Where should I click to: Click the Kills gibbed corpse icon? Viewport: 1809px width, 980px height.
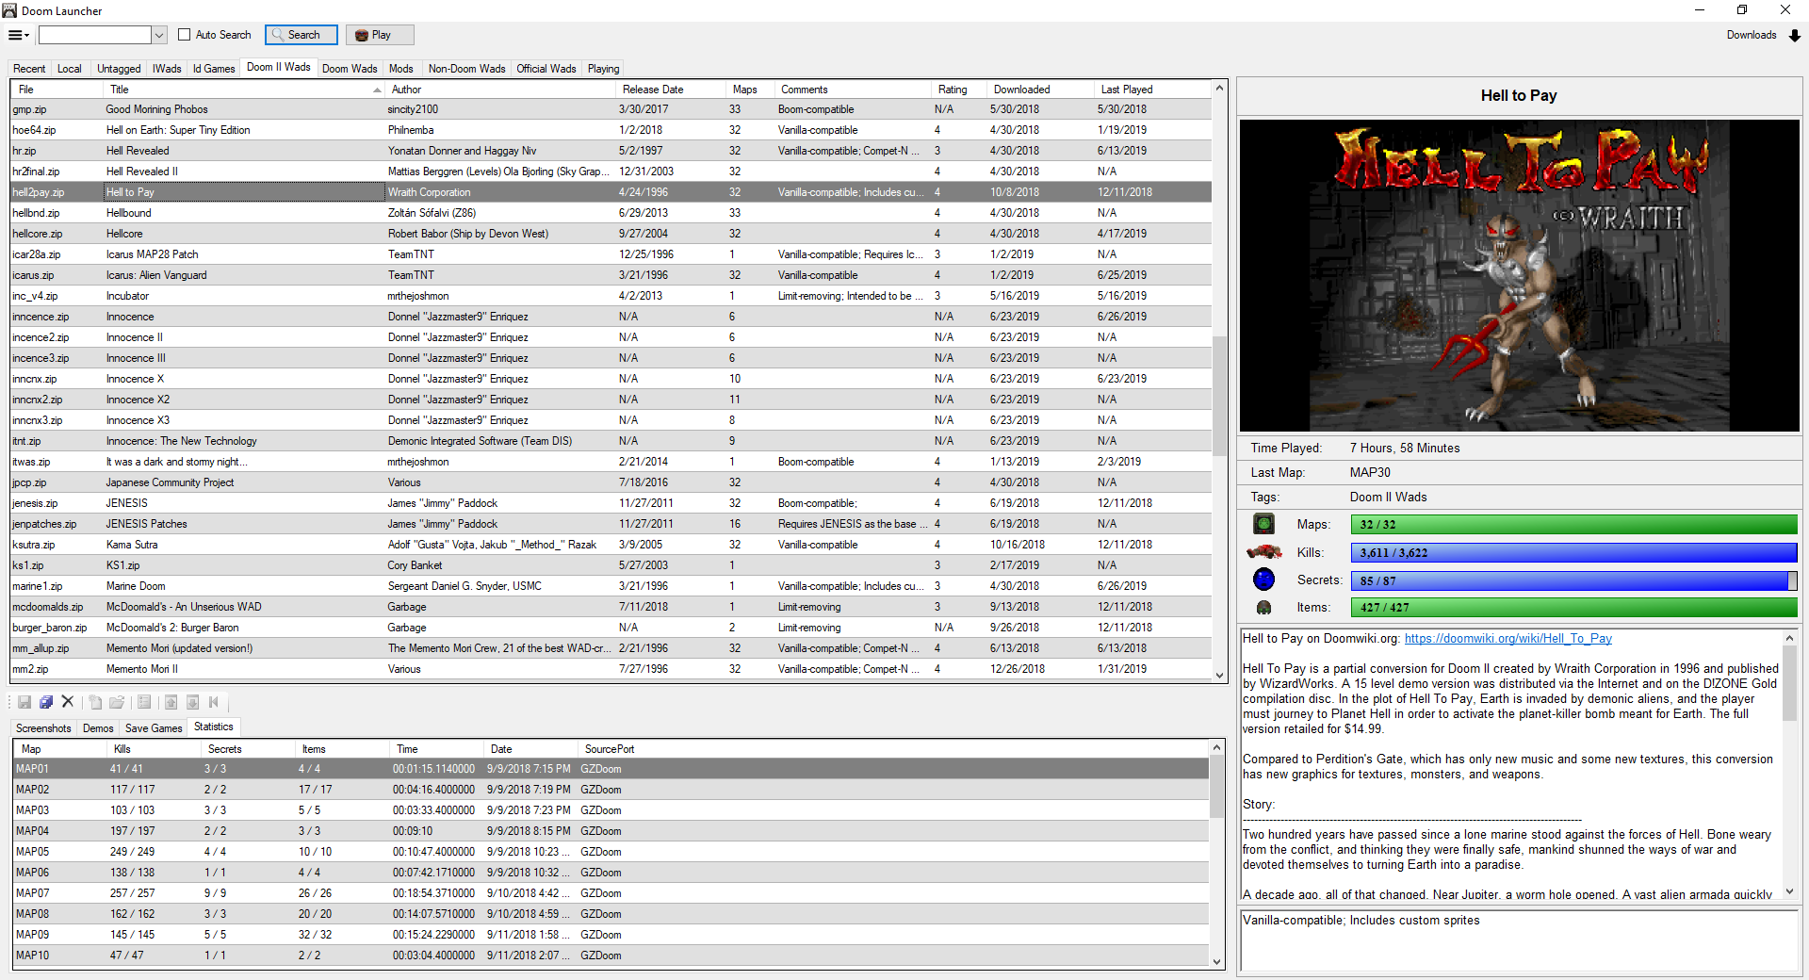click(x=1263, y=552)
